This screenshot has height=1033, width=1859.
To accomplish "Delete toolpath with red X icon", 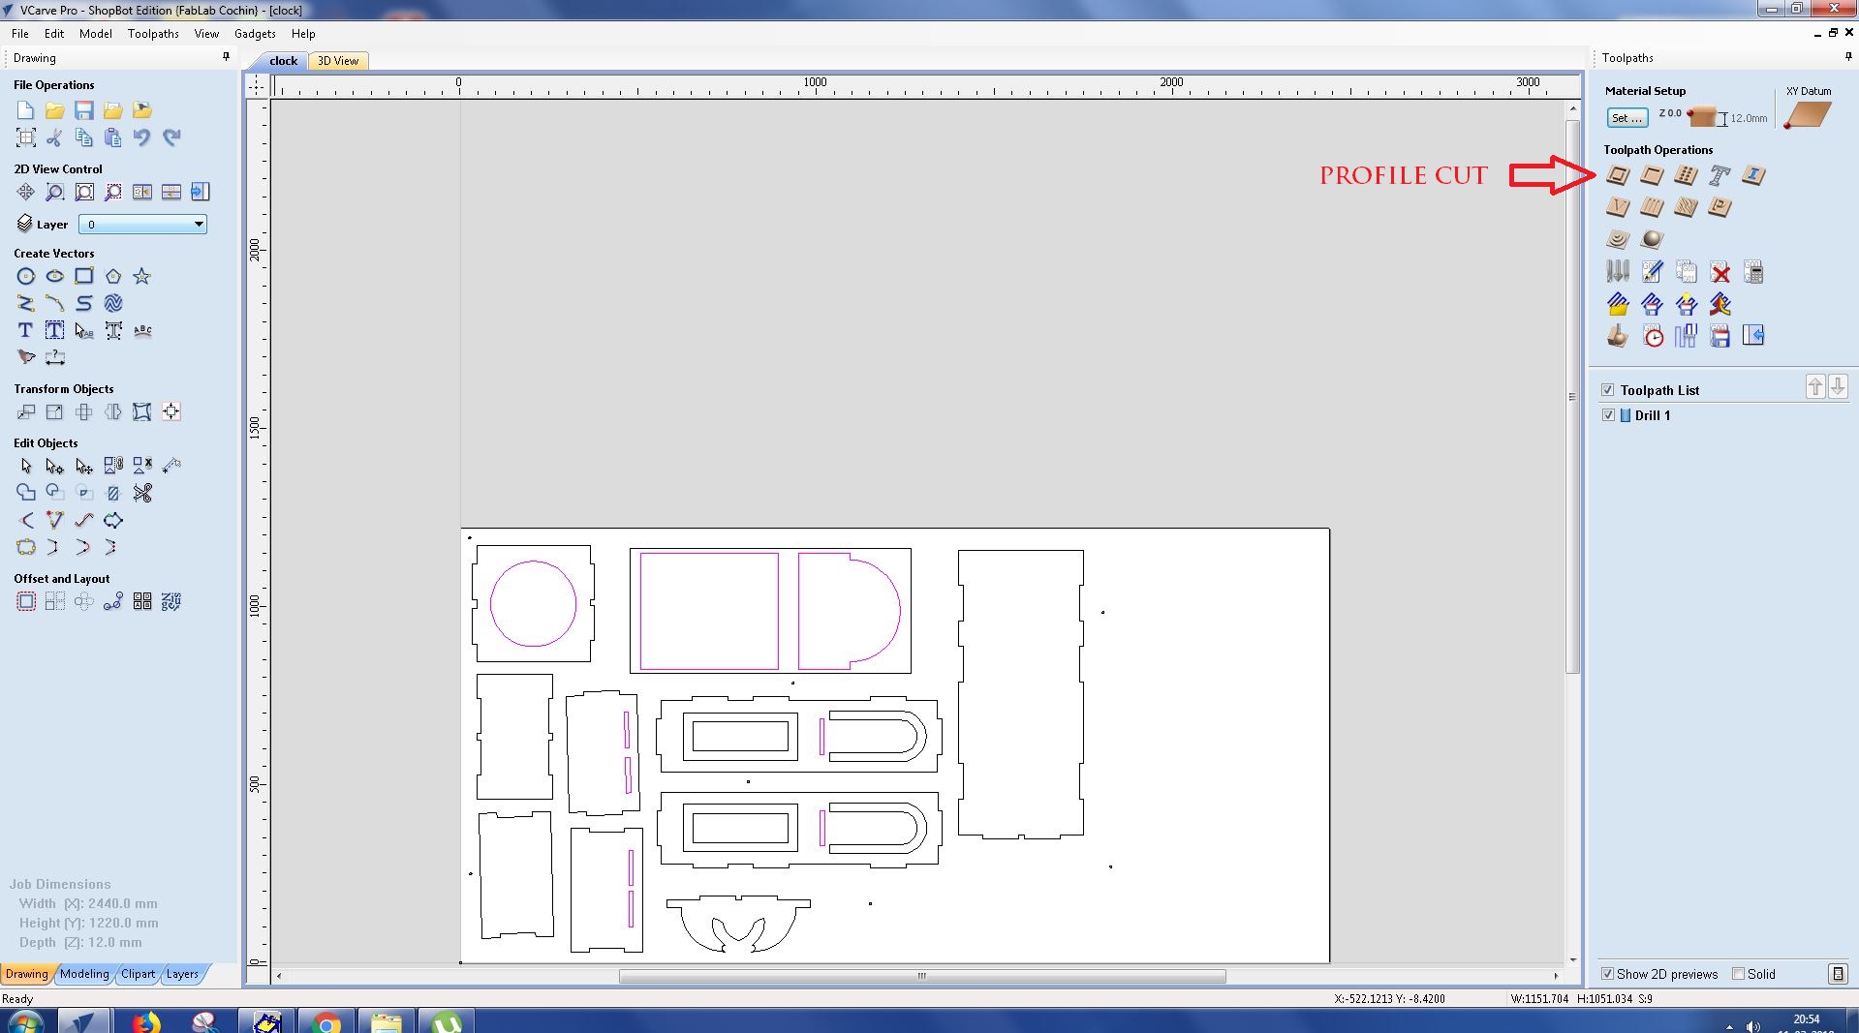I will [1720, 272].
